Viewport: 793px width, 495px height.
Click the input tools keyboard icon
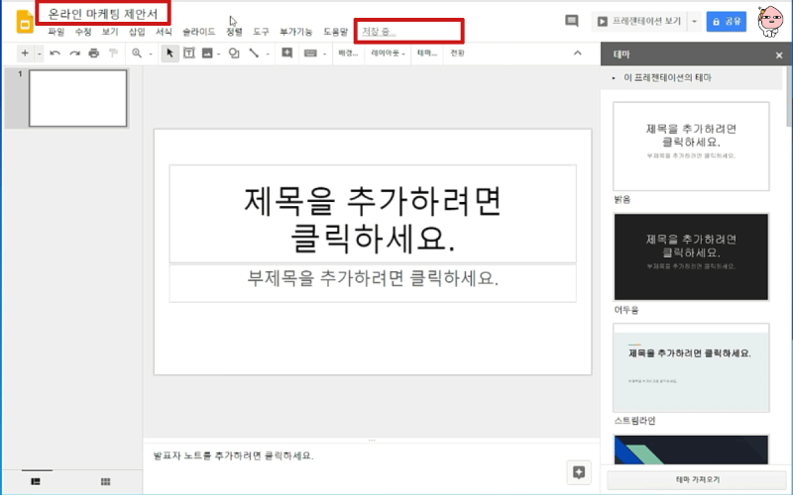click(x=310, y=53)
